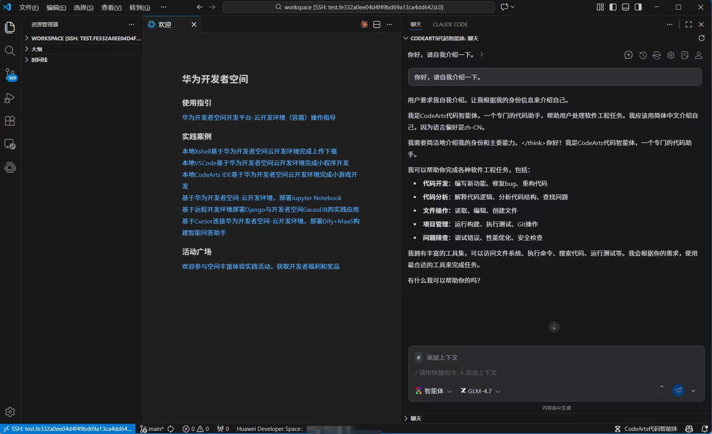The height and width of the screenshot is (434, 712).
Task: Open 本地VSCode 小程序开发 link
Action: tap(265, 163)
